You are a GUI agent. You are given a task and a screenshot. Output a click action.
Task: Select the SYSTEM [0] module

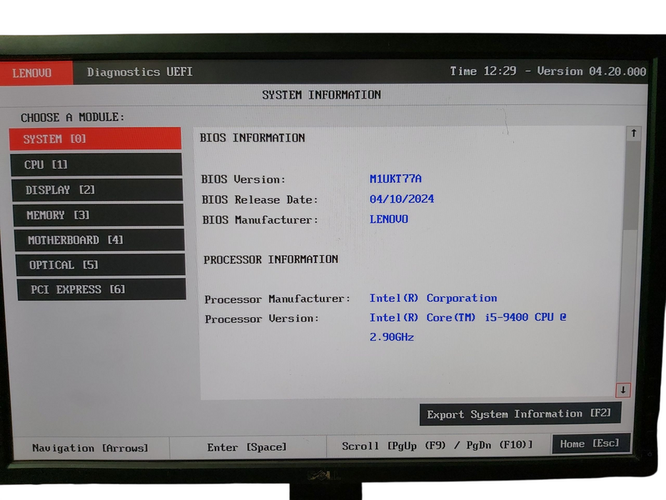(95, 139)
